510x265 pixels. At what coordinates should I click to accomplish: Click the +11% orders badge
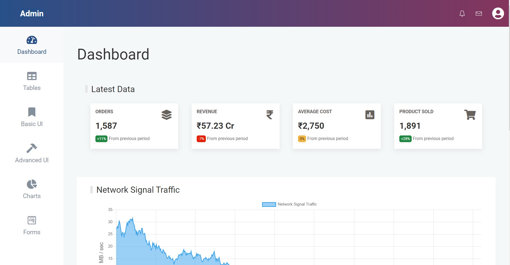tap(101, 139)
